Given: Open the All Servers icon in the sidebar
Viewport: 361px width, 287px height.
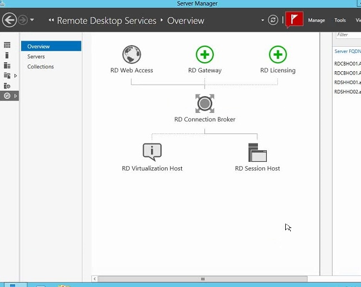Looking at the screenshot, I should 7,66.
